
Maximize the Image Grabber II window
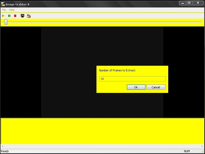pos(189,3)
